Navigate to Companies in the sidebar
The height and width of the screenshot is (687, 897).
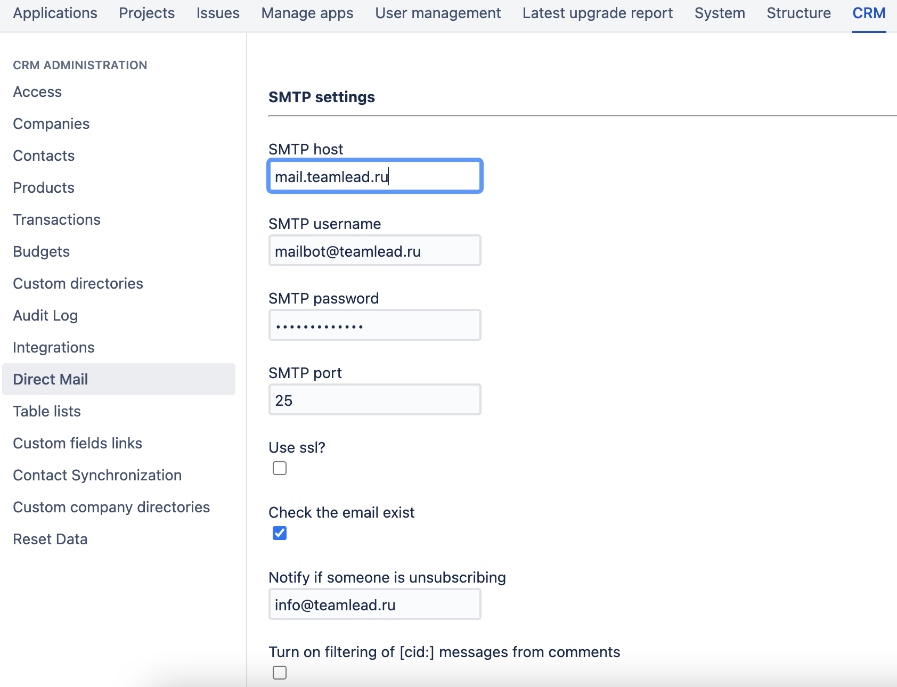pyautogui.click(x=51, y=124)
